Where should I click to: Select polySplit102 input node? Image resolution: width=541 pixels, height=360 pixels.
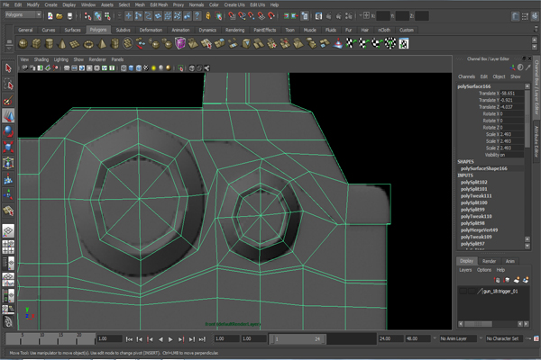(474, 182)
